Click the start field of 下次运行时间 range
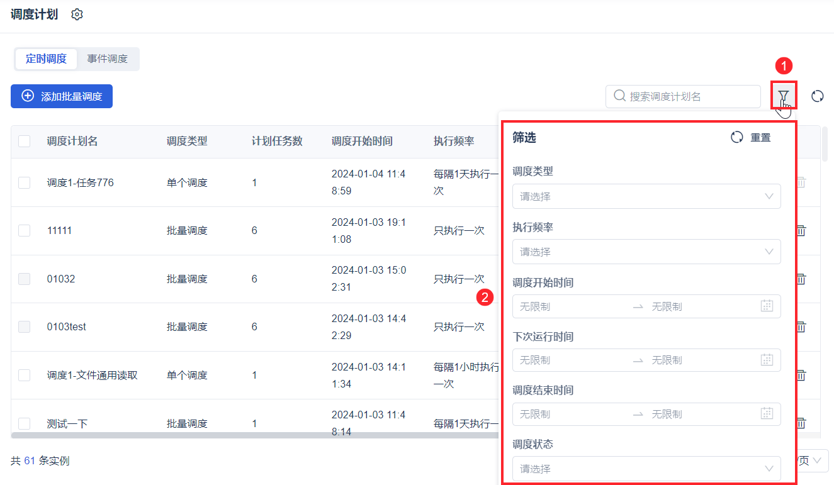 coord(572,360)
